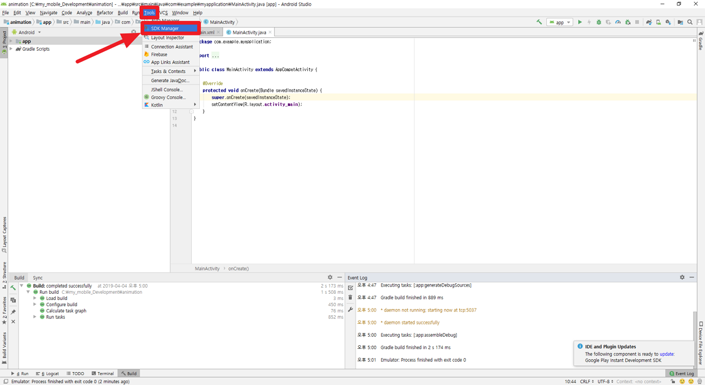Screen dimensions: 705x385
Task: Open Build panel settings gear
Action: pos(330,277)
